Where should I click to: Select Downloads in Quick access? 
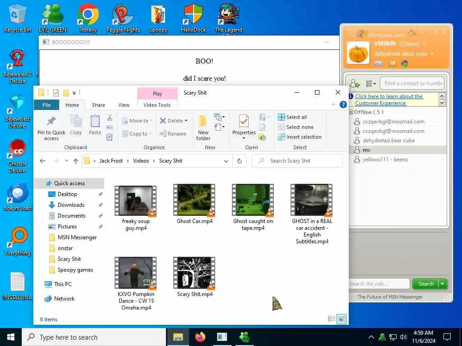coord(71,205)
